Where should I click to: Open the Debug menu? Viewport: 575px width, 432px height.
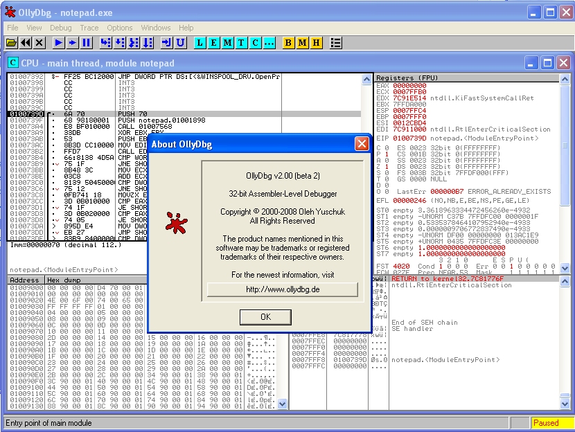pos(60,28)
